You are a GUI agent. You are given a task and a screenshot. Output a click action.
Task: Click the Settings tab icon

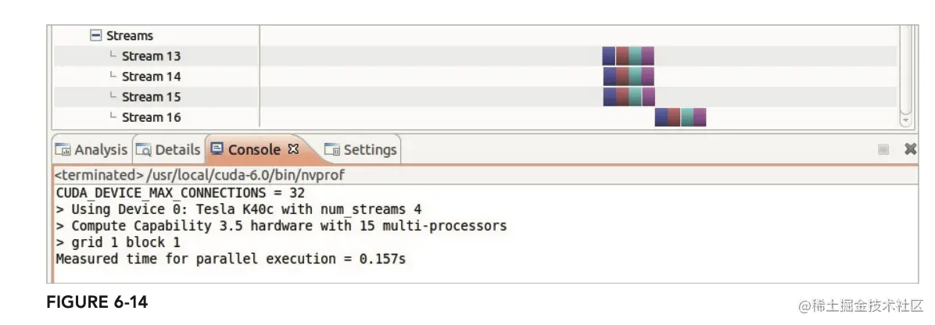pyautogui.click(x=332, y=150)
